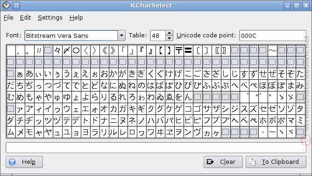Select the wave dash 〜 character

pos(272,50)
